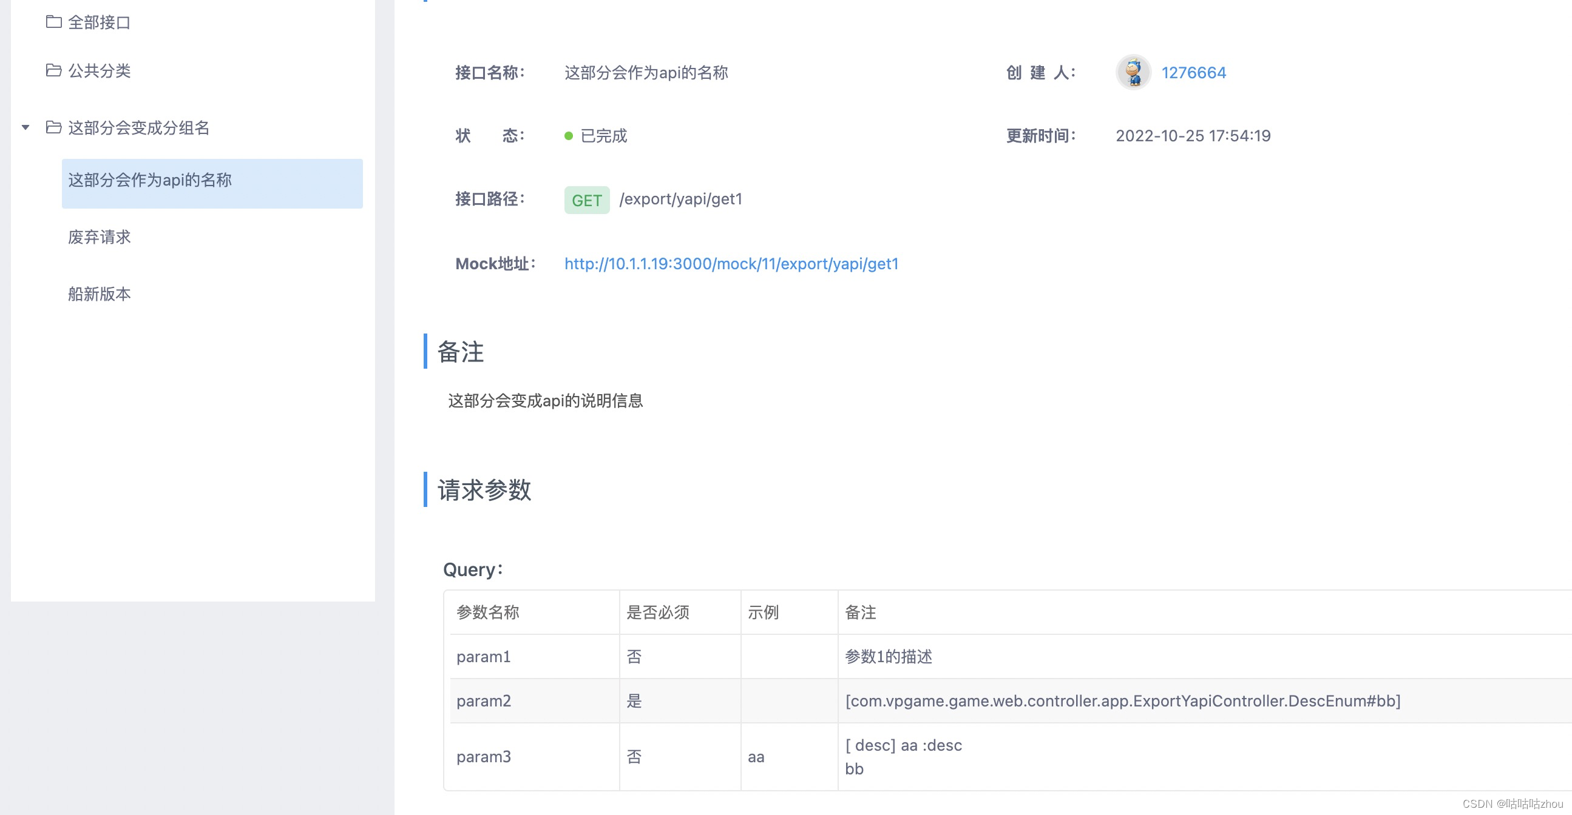Select the 公共分类 category
Image resolution: width=1572 pixels, height=815 pixels.
(99, 71)
